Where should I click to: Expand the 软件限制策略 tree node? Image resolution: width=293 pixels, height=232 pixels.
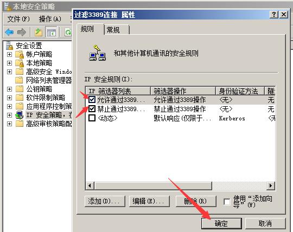tap(9, 98)
